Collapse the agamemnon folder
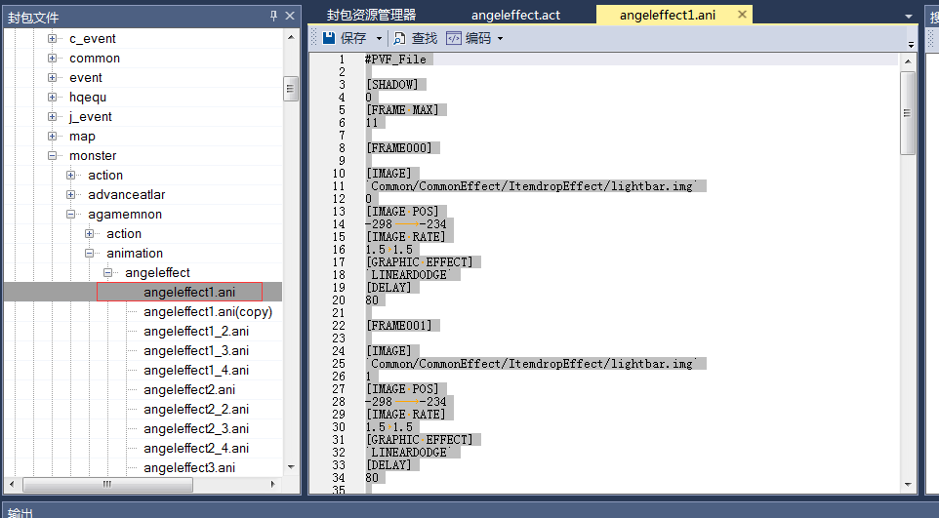 pyautogui.click(x=71, y=215)
